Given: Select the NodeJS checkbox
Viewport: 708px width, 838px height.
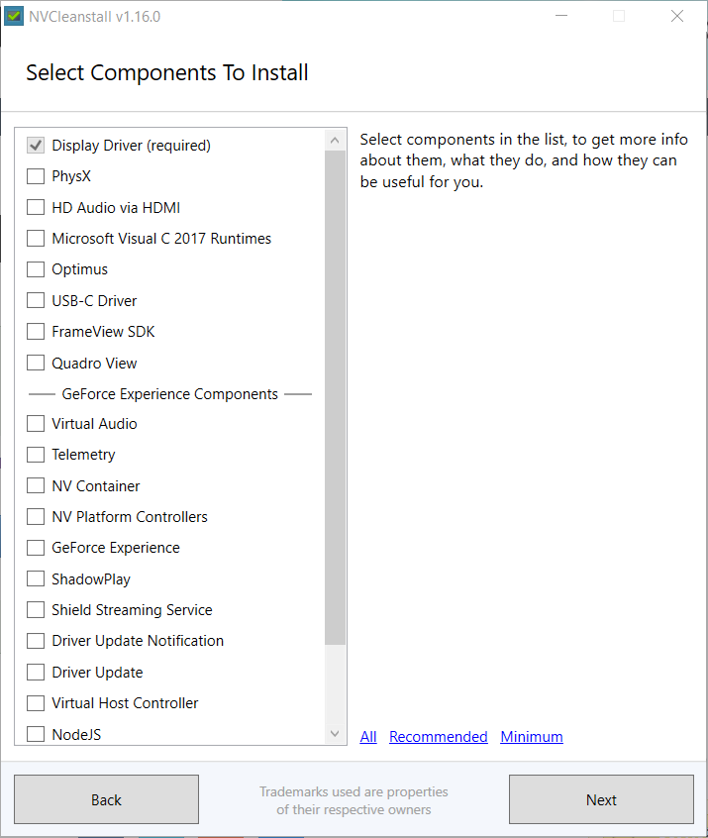Looking at the screenshot, I should tap(36, 734).
